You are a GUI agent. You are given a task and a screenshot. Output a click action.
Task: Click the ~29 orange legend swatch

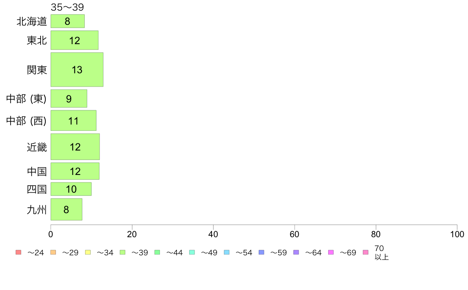pos(53,252)
